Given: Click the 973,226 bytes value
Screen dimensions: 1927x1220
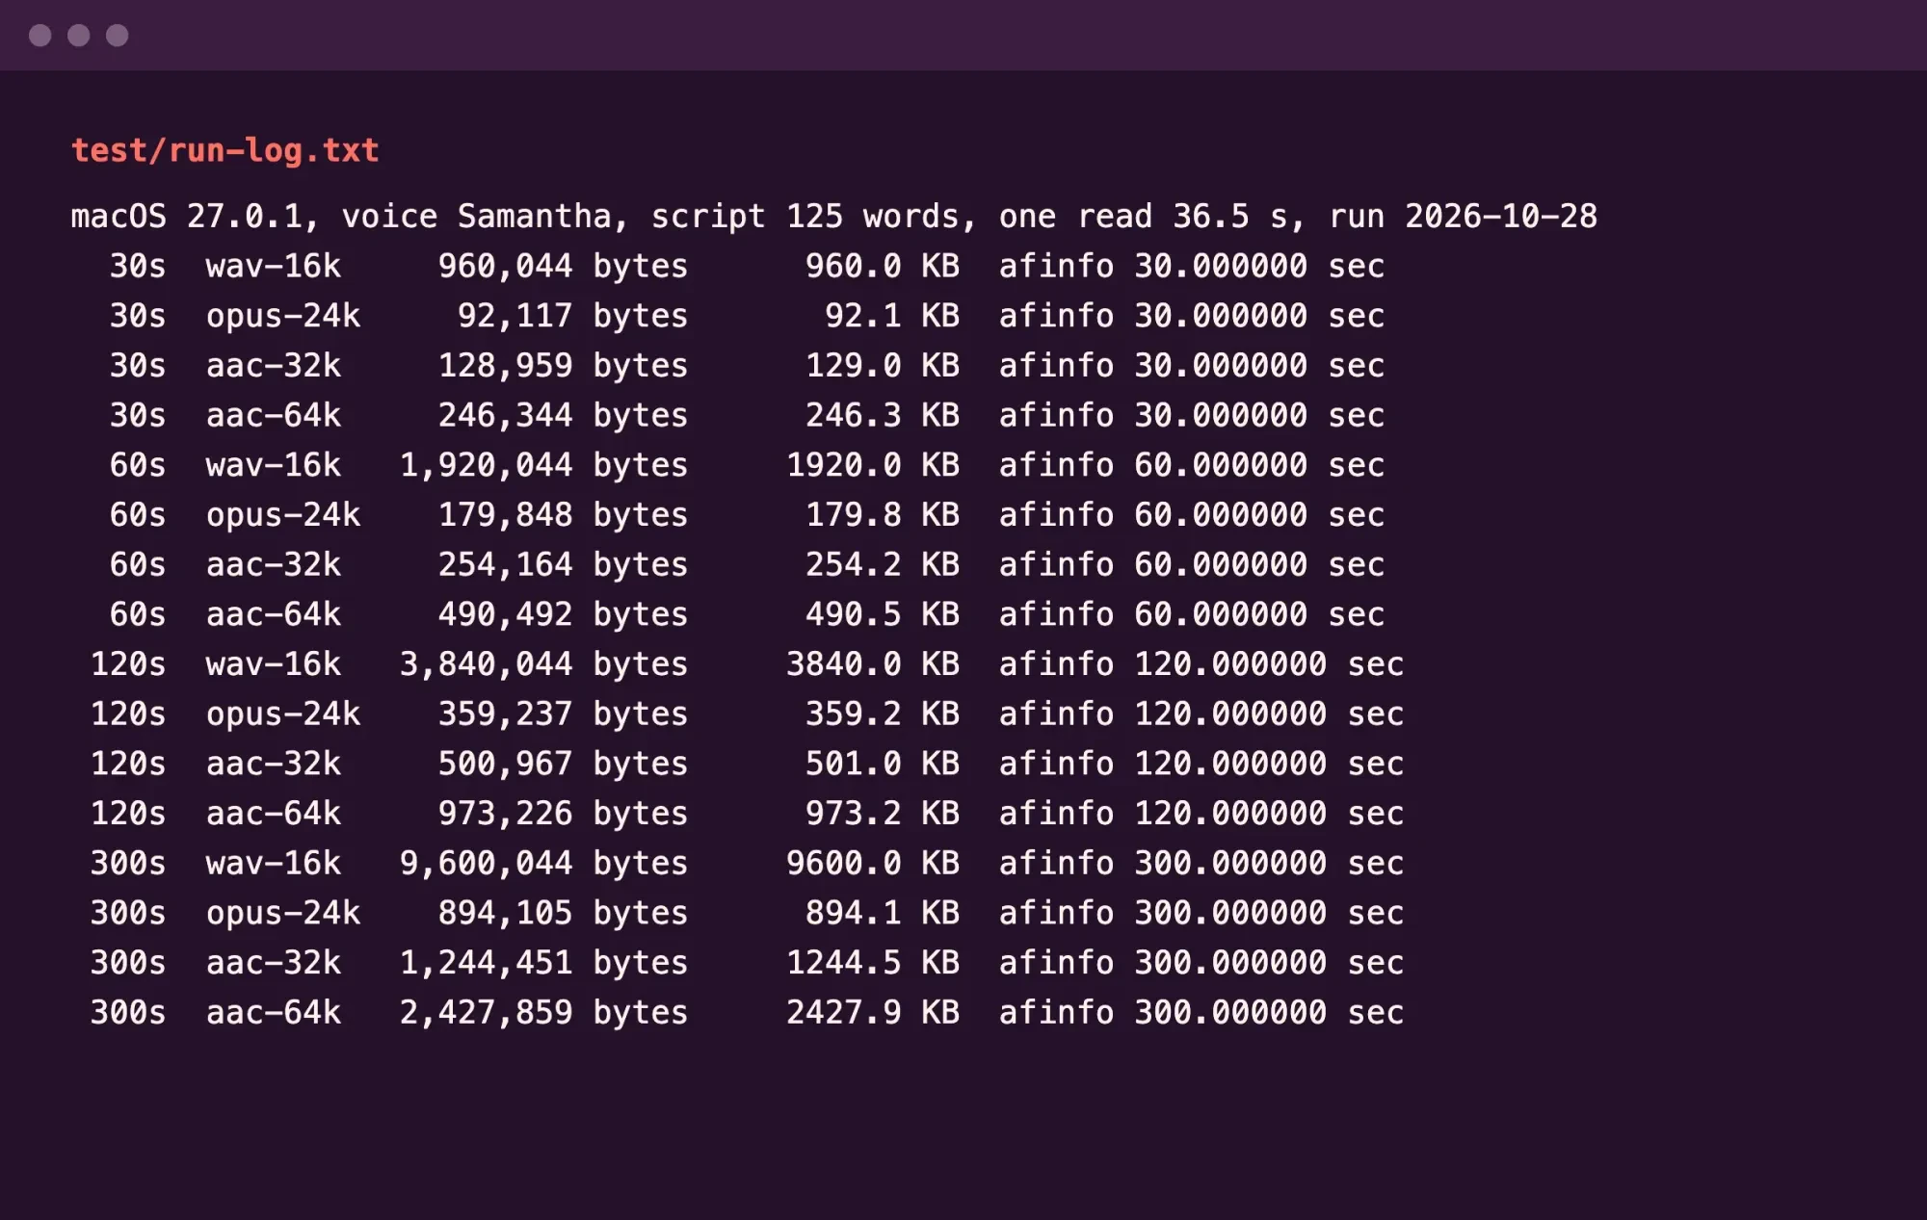Looking at the screenshot, I should coord(564,814).
